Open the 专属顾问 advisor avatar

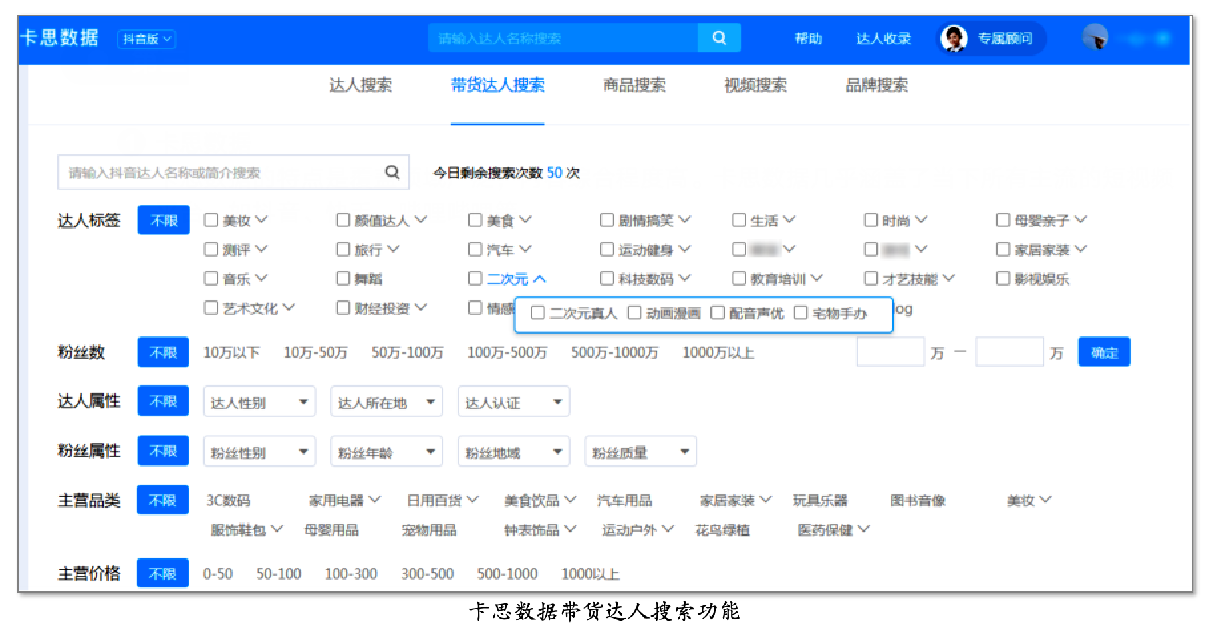[x=954, y=38]
